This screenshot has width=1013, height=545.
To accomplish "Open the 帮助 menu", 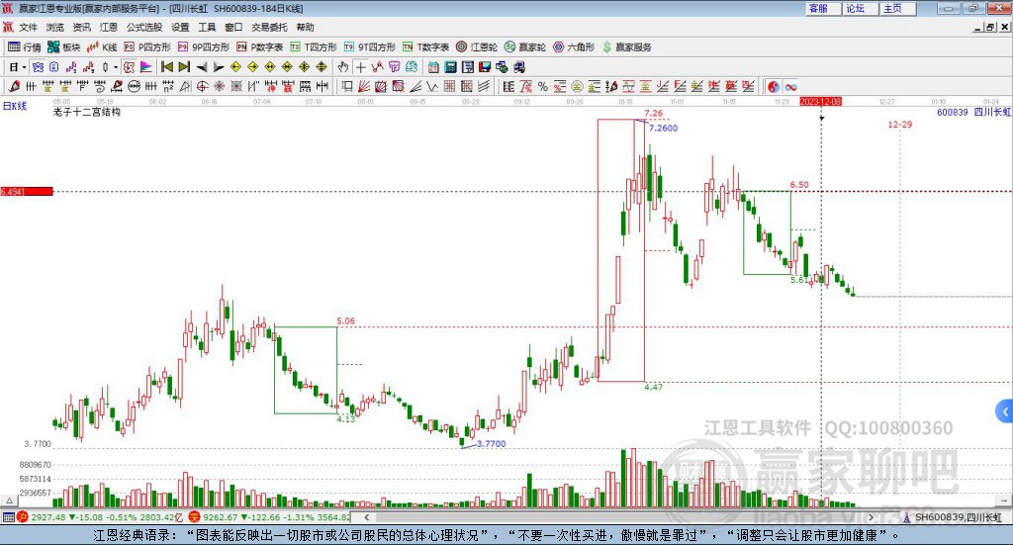I will 305,27.
